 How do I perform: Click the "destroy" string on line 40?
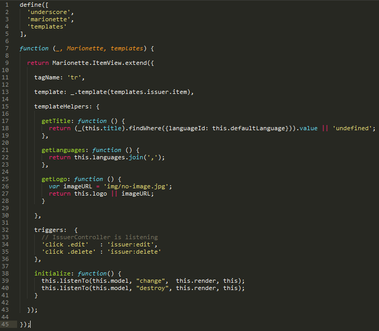[152, 288]
